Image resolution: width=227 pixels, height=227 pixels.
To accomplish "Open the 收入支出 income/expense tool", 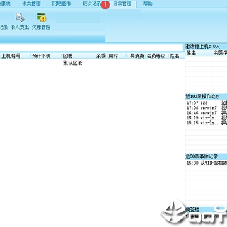I will [20, 21].
